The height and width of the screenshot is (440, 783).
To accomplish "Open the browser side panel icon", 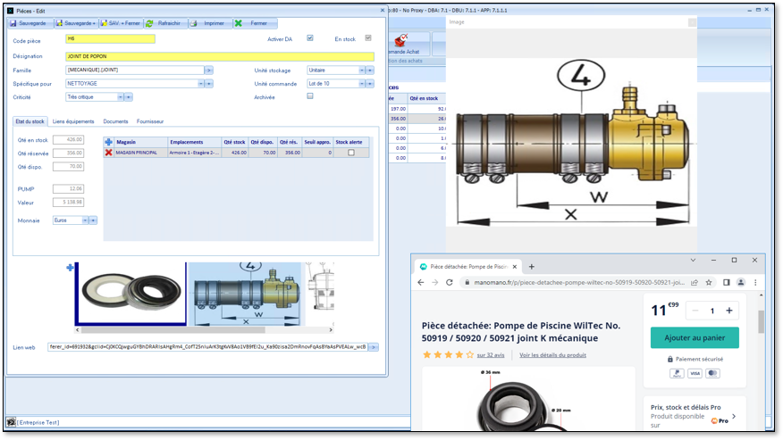I will click(x=727, y=282).
